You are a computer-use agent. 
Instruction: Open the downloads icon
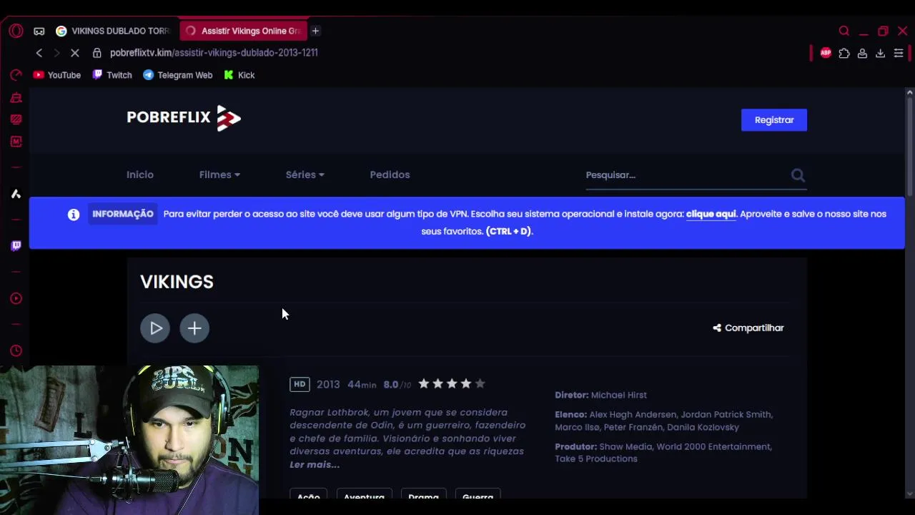tap(880, 53)
